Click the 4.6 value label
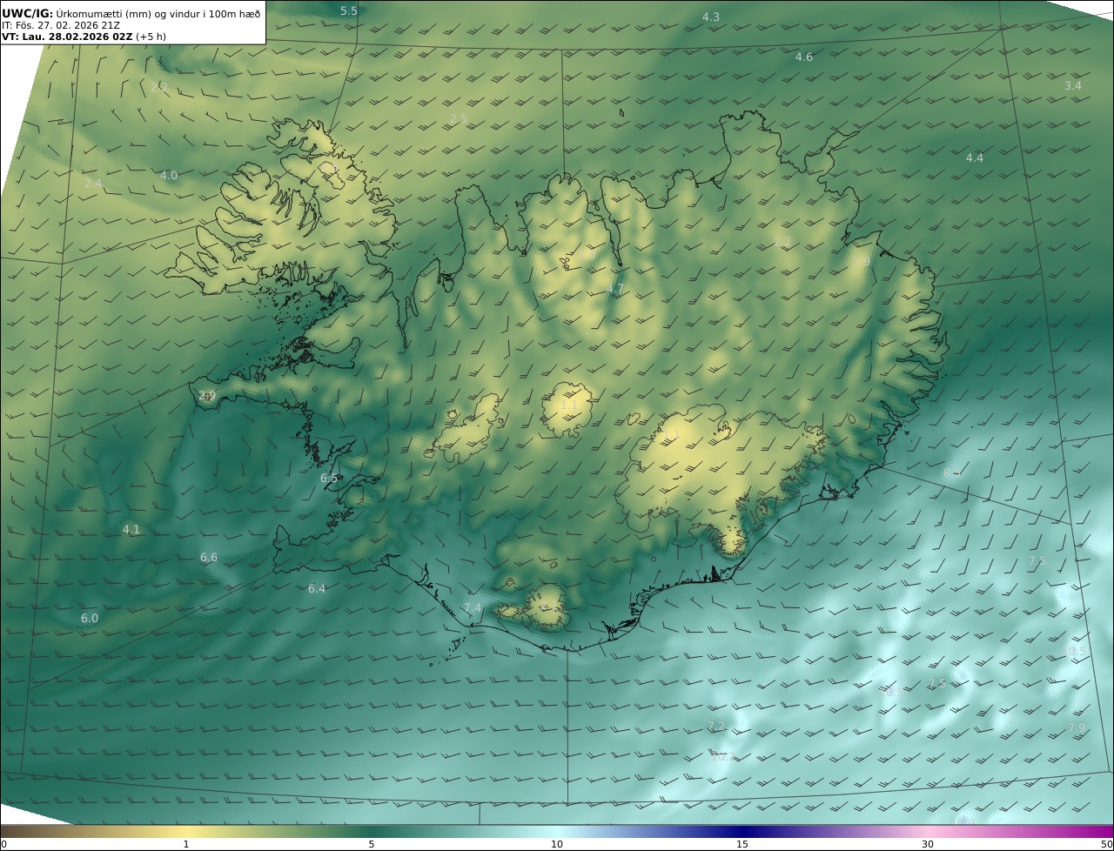This screenshot has width=1114, height=851. 804,57
